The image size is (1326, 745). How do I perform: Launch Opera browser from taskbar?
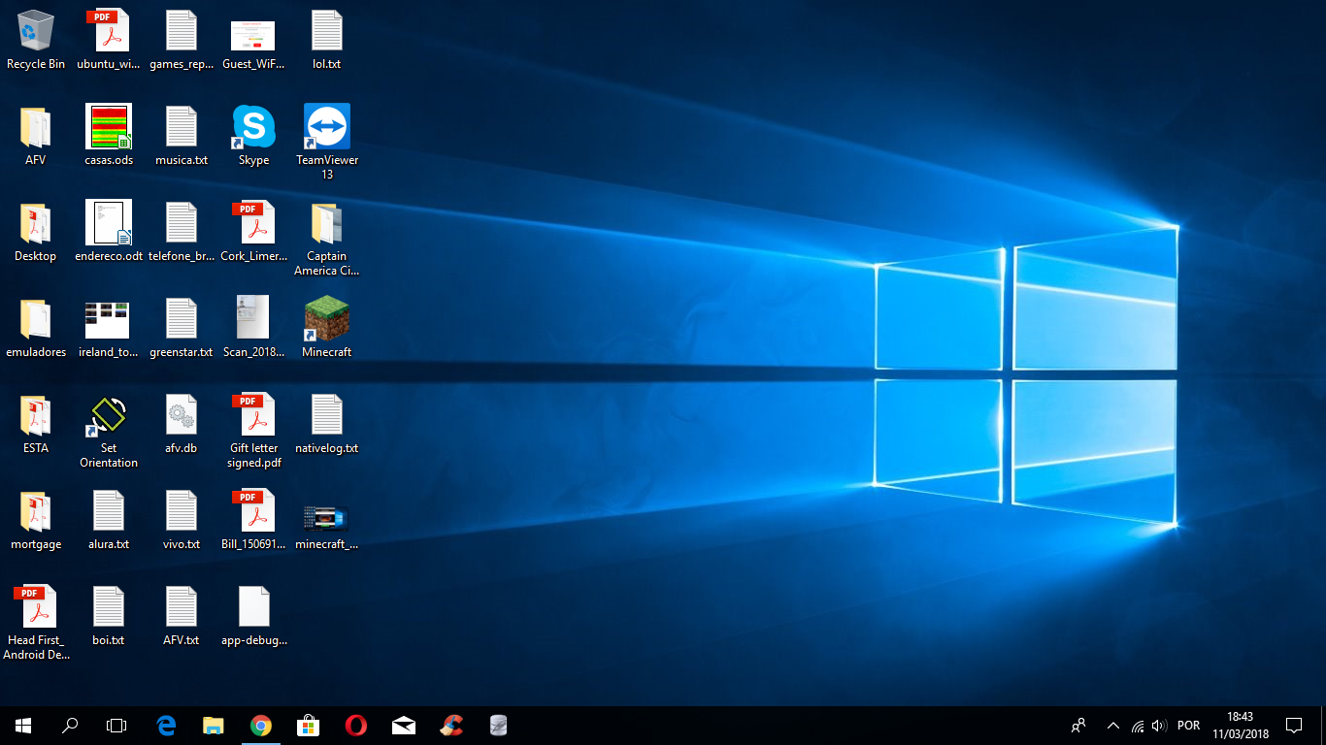pos(355,726)
